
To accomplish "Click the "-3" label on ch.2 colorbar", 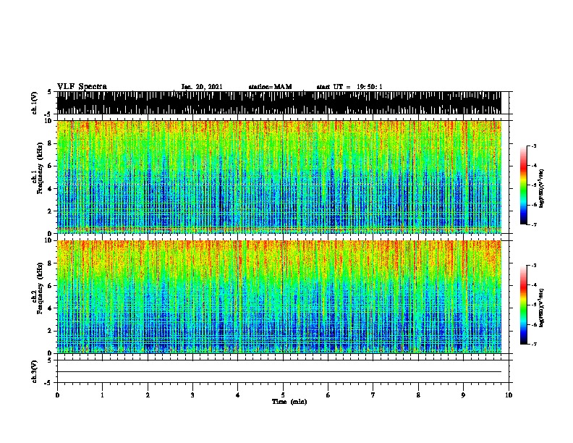I will 533,266.
